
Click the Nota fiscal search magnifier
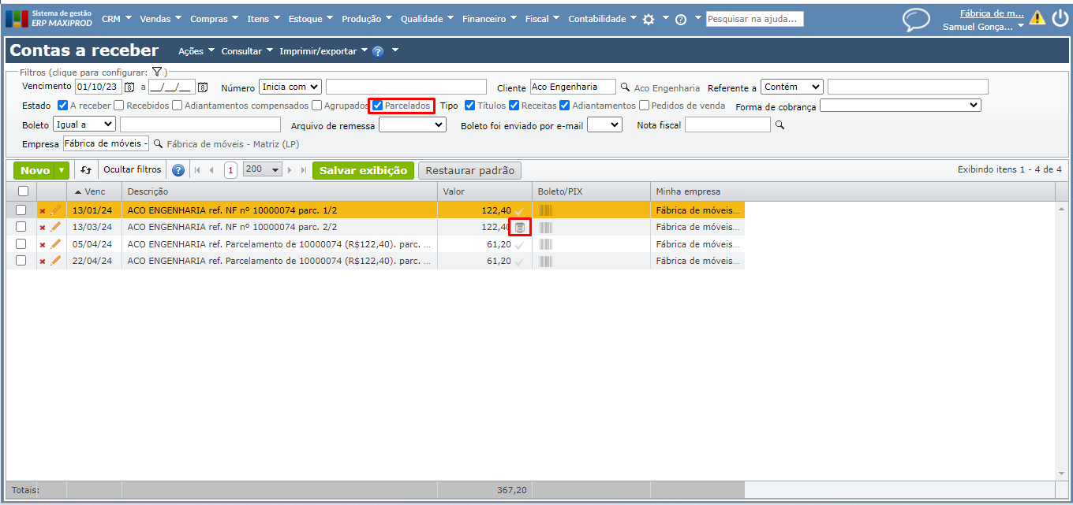[780, 124]
